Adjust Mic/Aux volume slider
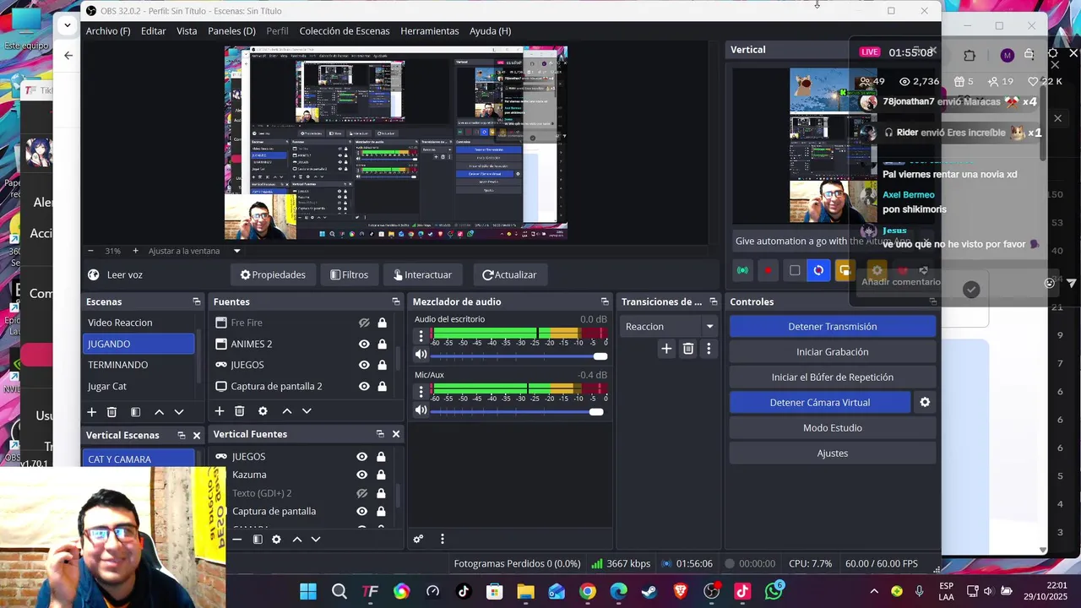 click(x=519, y=411)
